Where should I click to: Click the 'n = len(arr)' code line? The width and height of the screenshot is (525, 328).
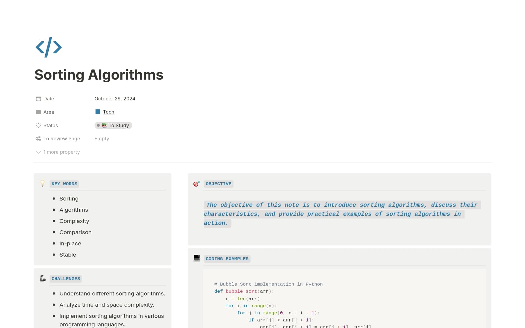point(243,299)
